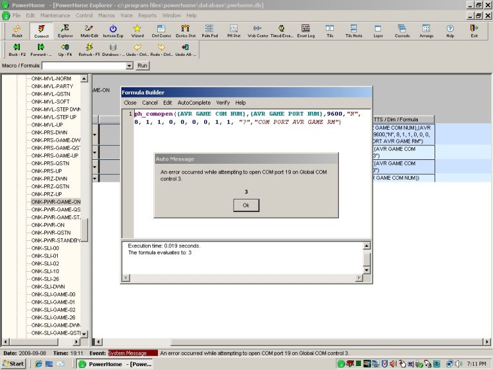Open the Multi-Edit toolbar icon

89,31
